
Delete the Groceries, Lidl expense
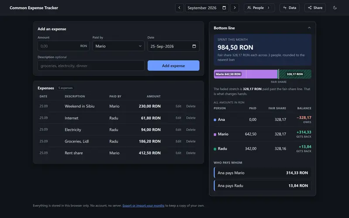[191, 141]
